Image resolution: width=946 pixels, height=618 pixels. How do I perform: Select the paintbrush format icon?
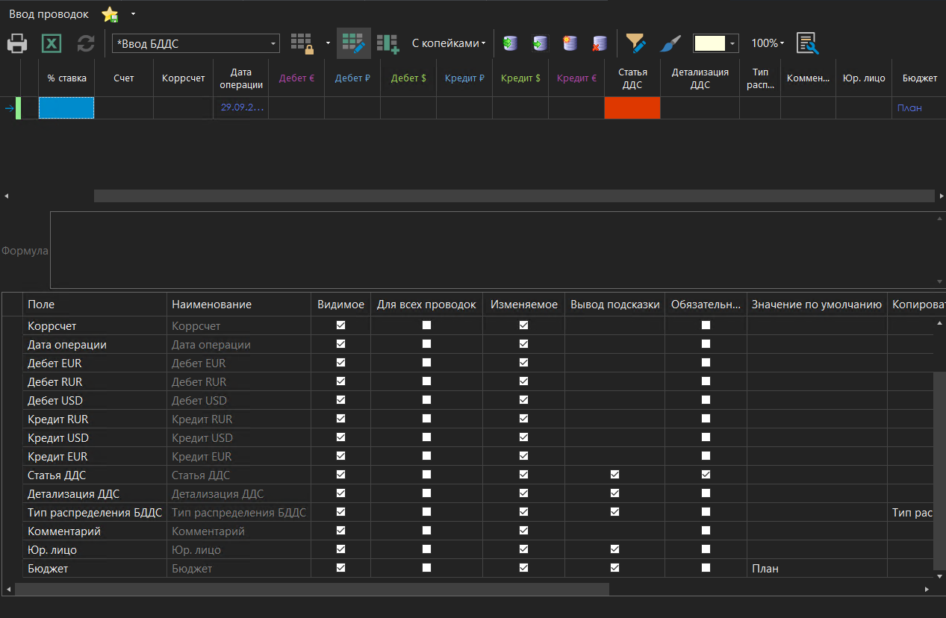tap(670, 44)
